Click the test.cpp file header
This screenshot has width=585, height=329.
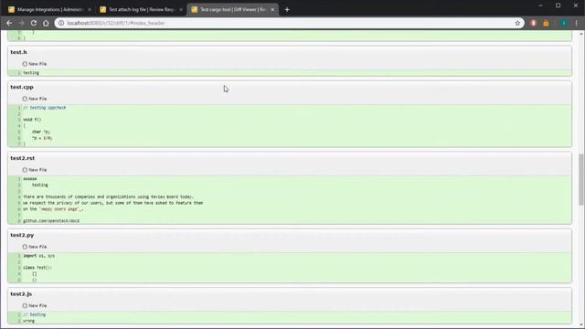(x=22, y=87)
